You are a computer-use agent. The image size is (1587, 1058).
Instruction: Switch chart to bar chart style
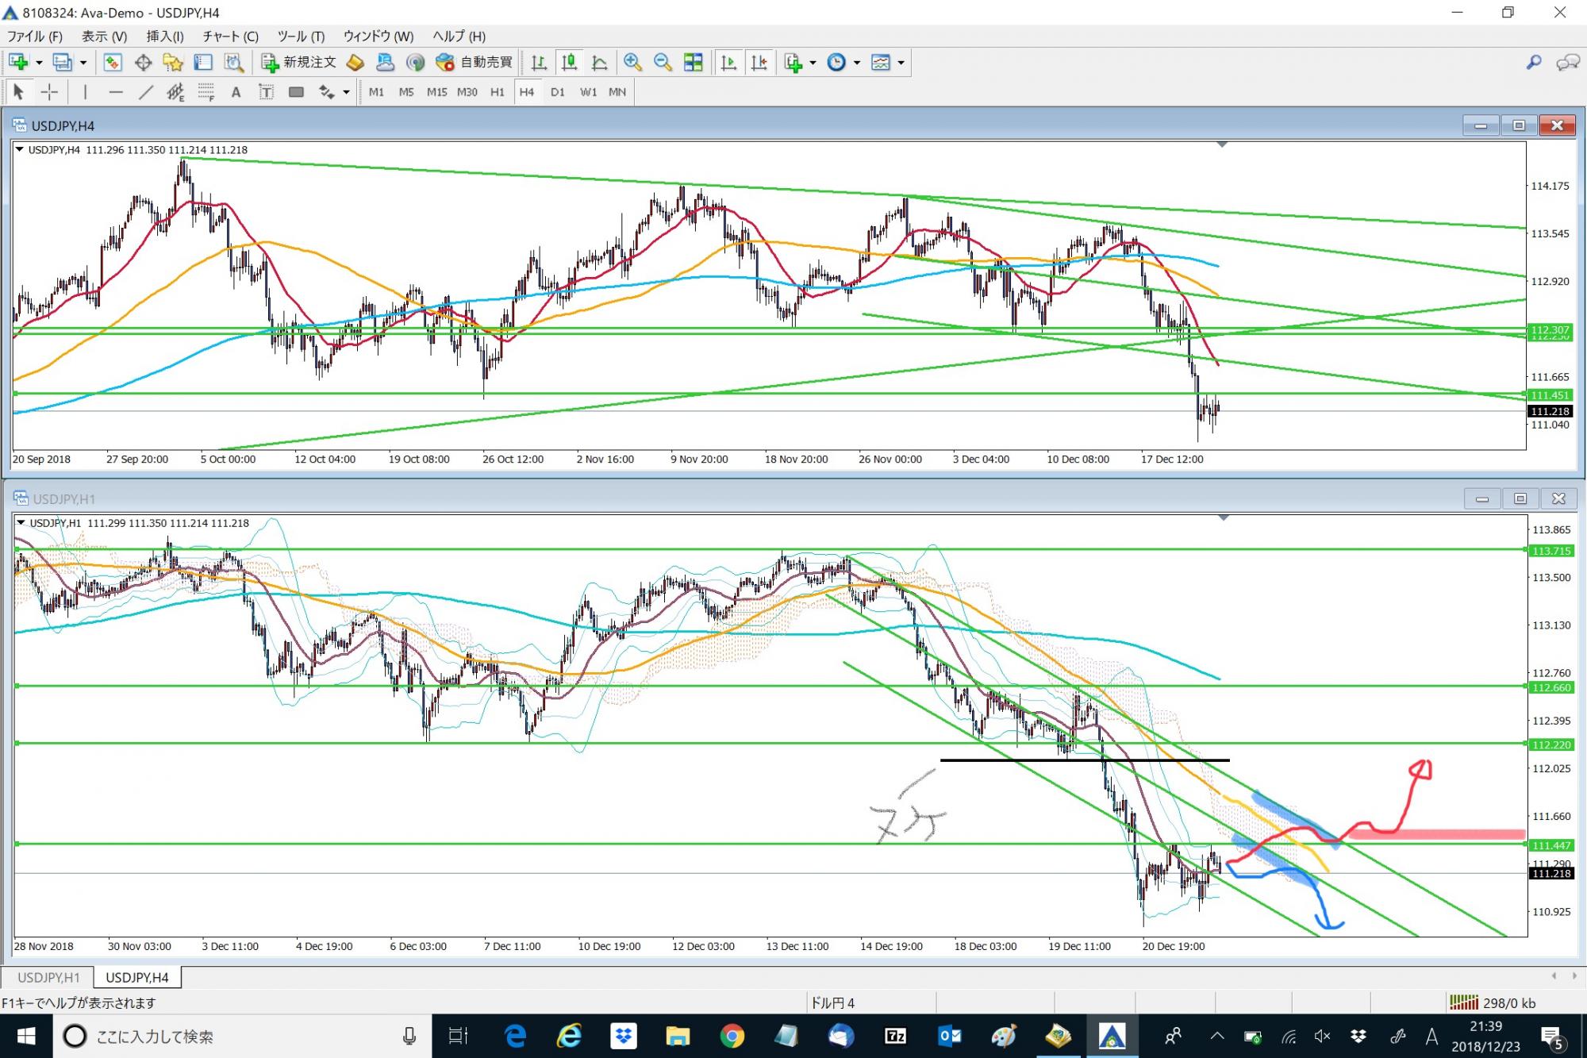[539, 62]
